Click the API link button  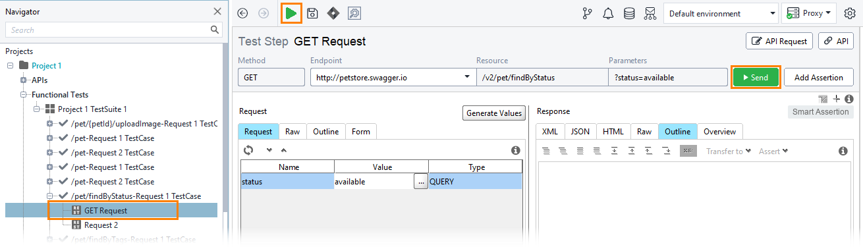836,41
